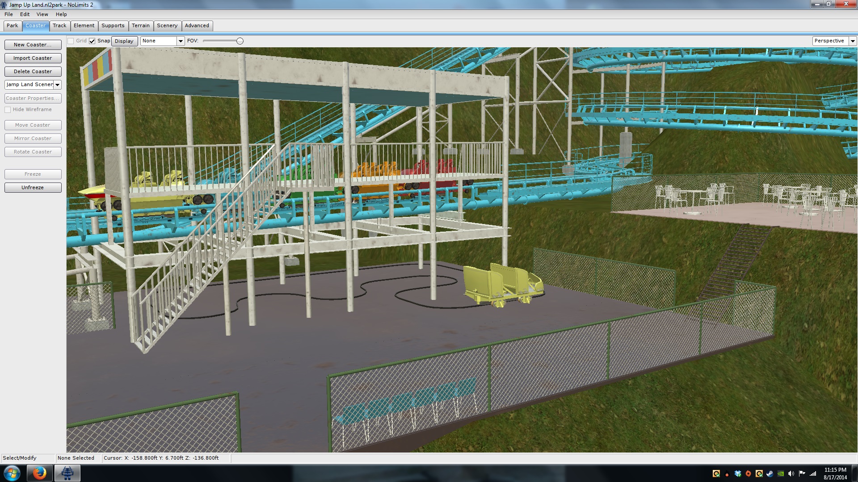The height and width of the screenshot is (482, 858).
Task: Click the Steam tray icon
Action: pos(770,474)
